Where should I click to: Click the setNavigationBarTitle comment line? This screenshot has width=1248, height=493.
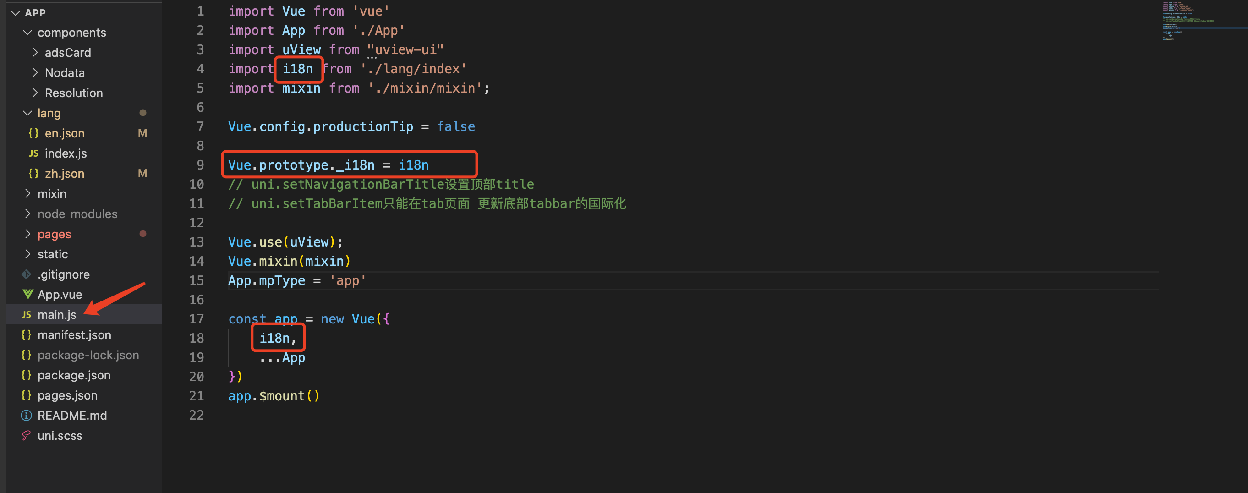pos(381,185)
